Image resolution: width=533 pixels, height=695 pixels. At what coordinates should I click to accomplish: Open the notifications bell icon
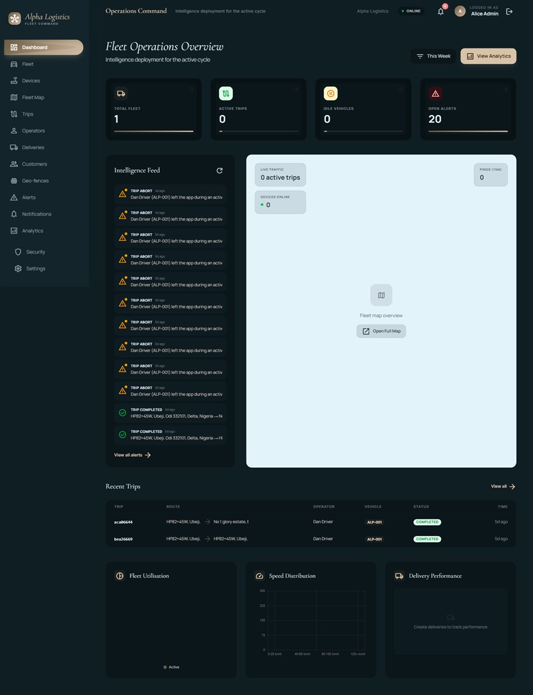pos(441,11)
